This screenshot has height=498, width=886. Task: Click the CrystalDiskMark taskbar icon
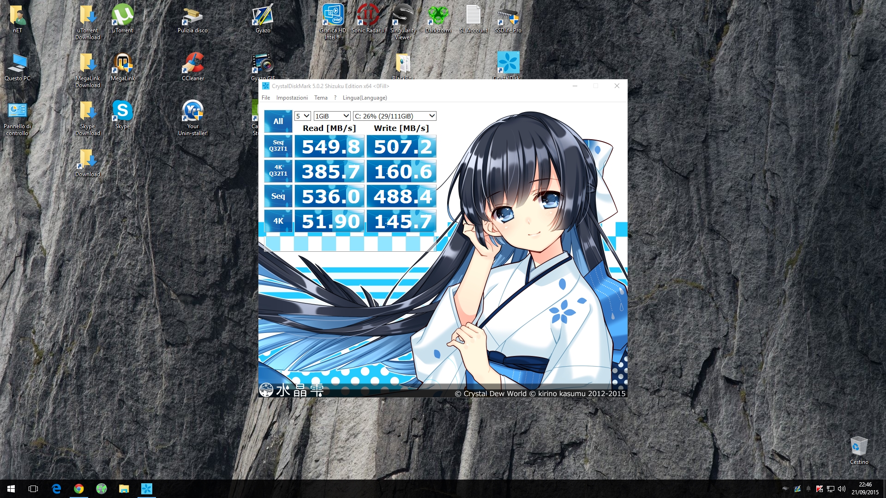coord(146,489)
